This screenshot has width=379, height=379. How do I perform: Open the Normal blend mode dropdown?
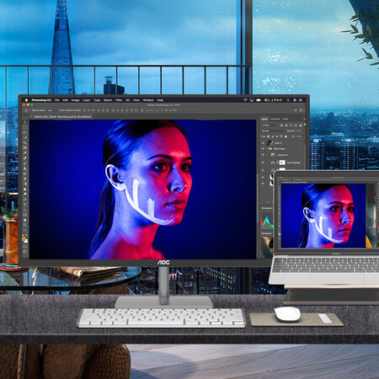click(x=274, y=131)
